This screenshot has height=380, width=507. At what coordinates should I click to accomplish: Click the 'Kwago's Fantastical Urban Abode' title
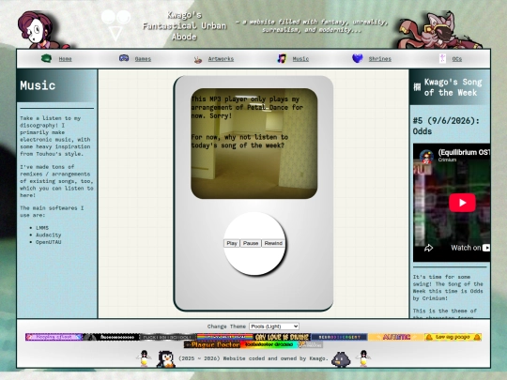tap(184, 26)
